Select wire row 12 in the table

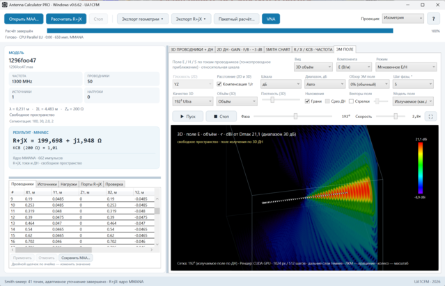tap(82, 217)
